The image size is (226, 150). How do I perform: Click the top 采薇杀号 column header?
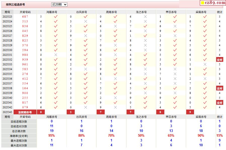[201, 12]
